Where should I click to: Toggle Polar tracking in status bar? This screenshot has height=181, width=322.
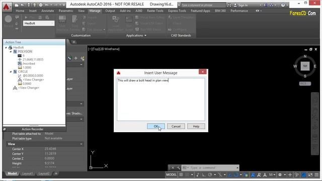pyautogui.click(x=210, y=175)
